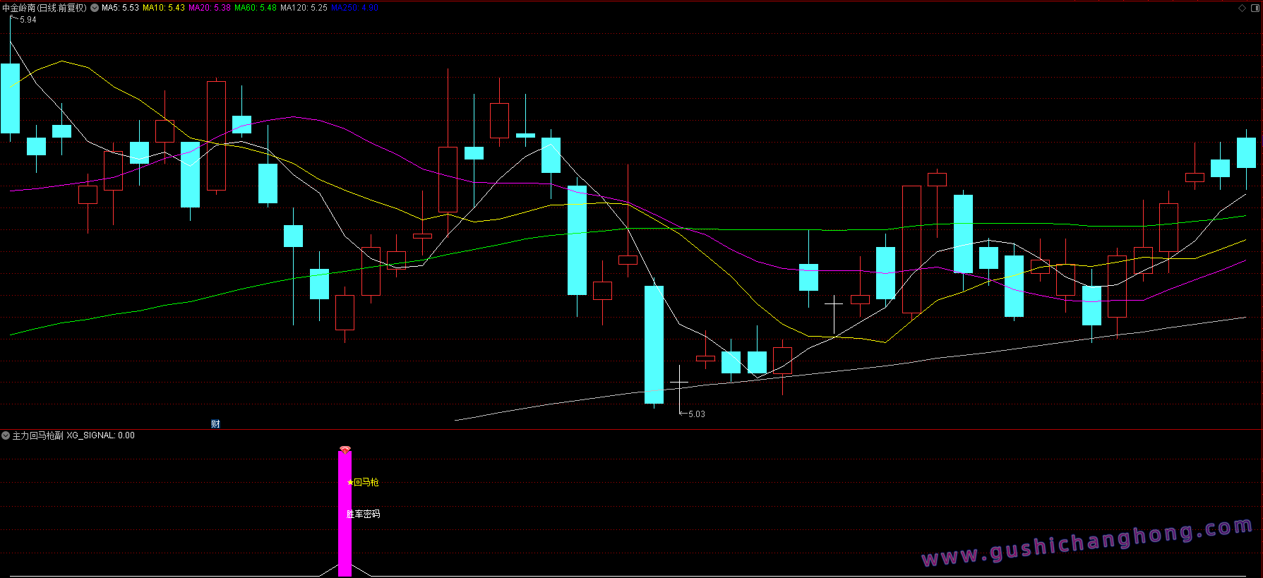Image resolution: width=1263 pixels, height=578 pixels.
Task: Select the MA5 moving average label
Action: [120, 8]
